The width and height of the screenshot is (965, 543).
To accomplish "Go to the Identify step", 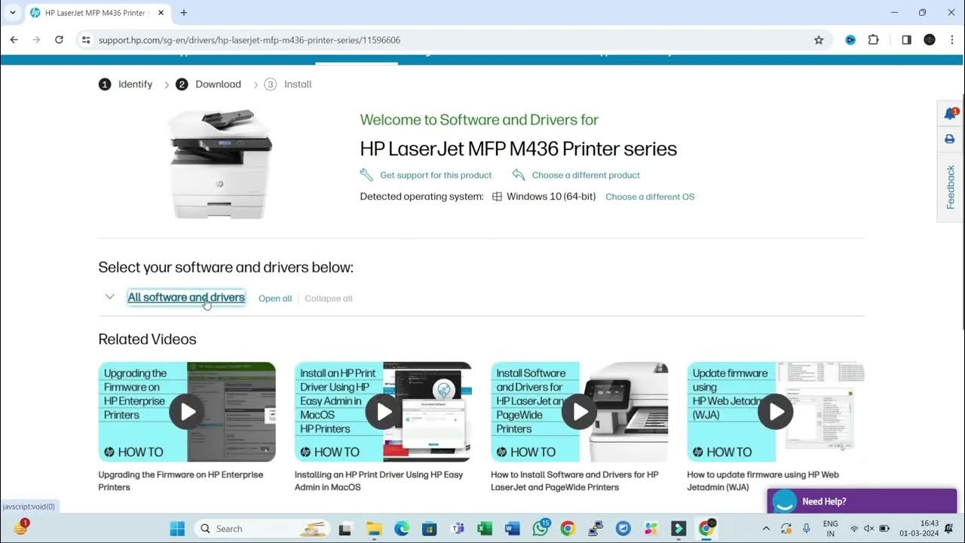I will (x=126, y=84).
